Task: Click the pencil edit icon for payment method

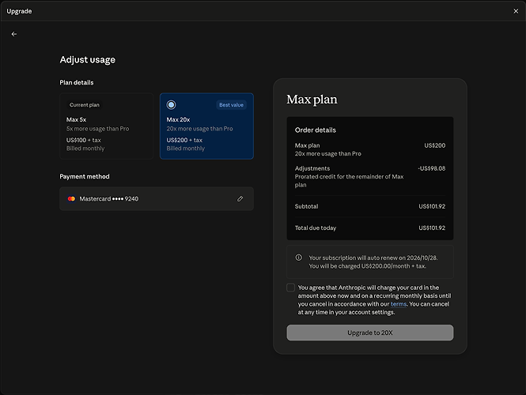Action: [240, 198]
